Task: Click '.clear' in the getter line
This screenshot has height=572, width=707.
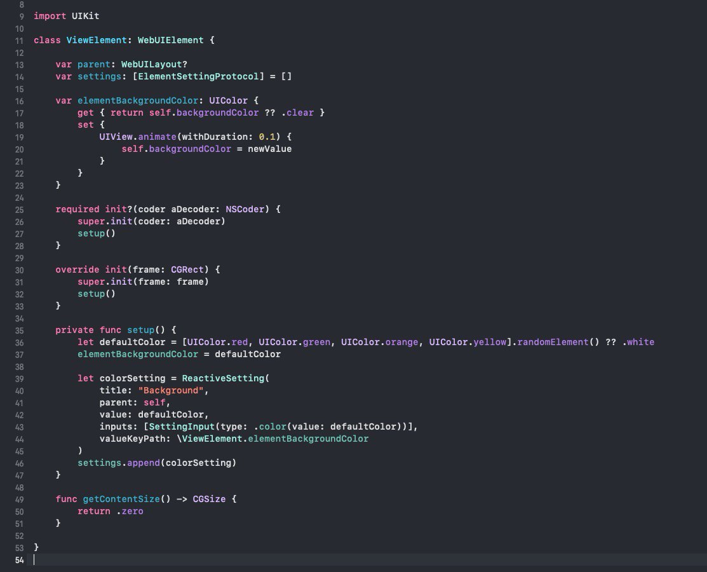Action: pyautogui.click(x=297, y=112)
